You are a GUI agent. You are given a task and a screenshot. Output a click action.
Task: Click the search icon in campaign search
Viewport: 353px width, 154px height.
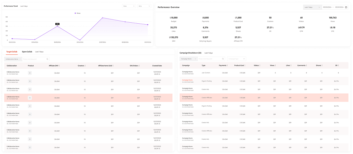[x=223, y=59]
